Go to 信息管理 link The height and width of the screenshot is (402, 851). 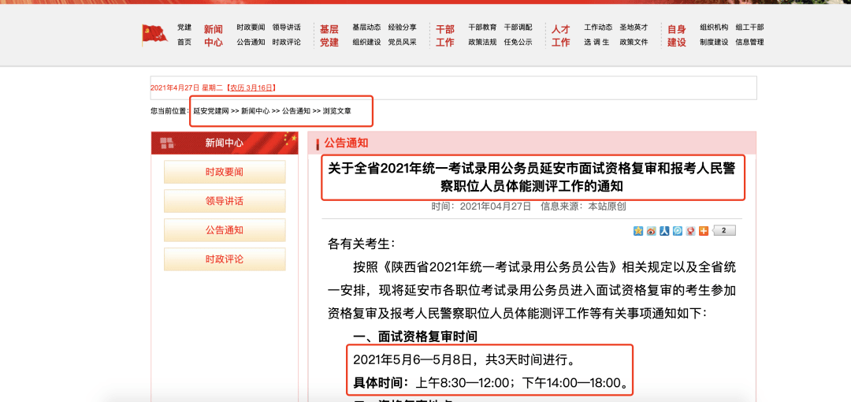pos(750,42)
